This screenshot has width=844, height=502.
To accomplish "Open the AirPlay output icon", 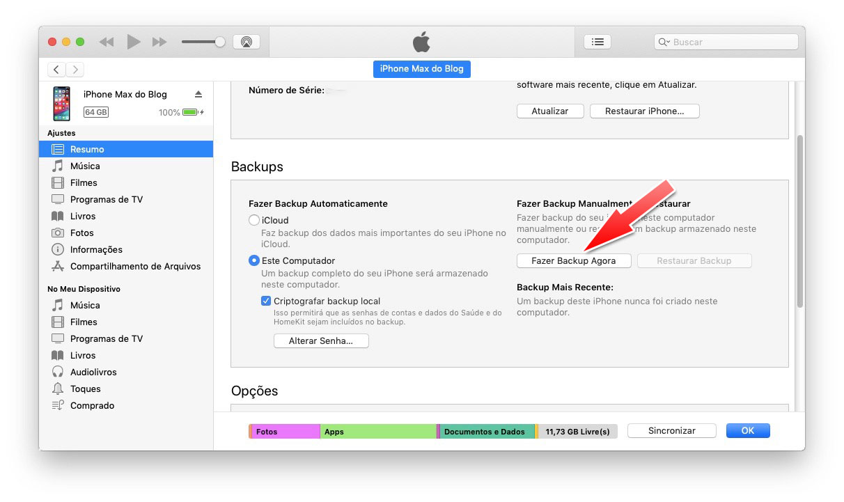I will click(246, 42).
